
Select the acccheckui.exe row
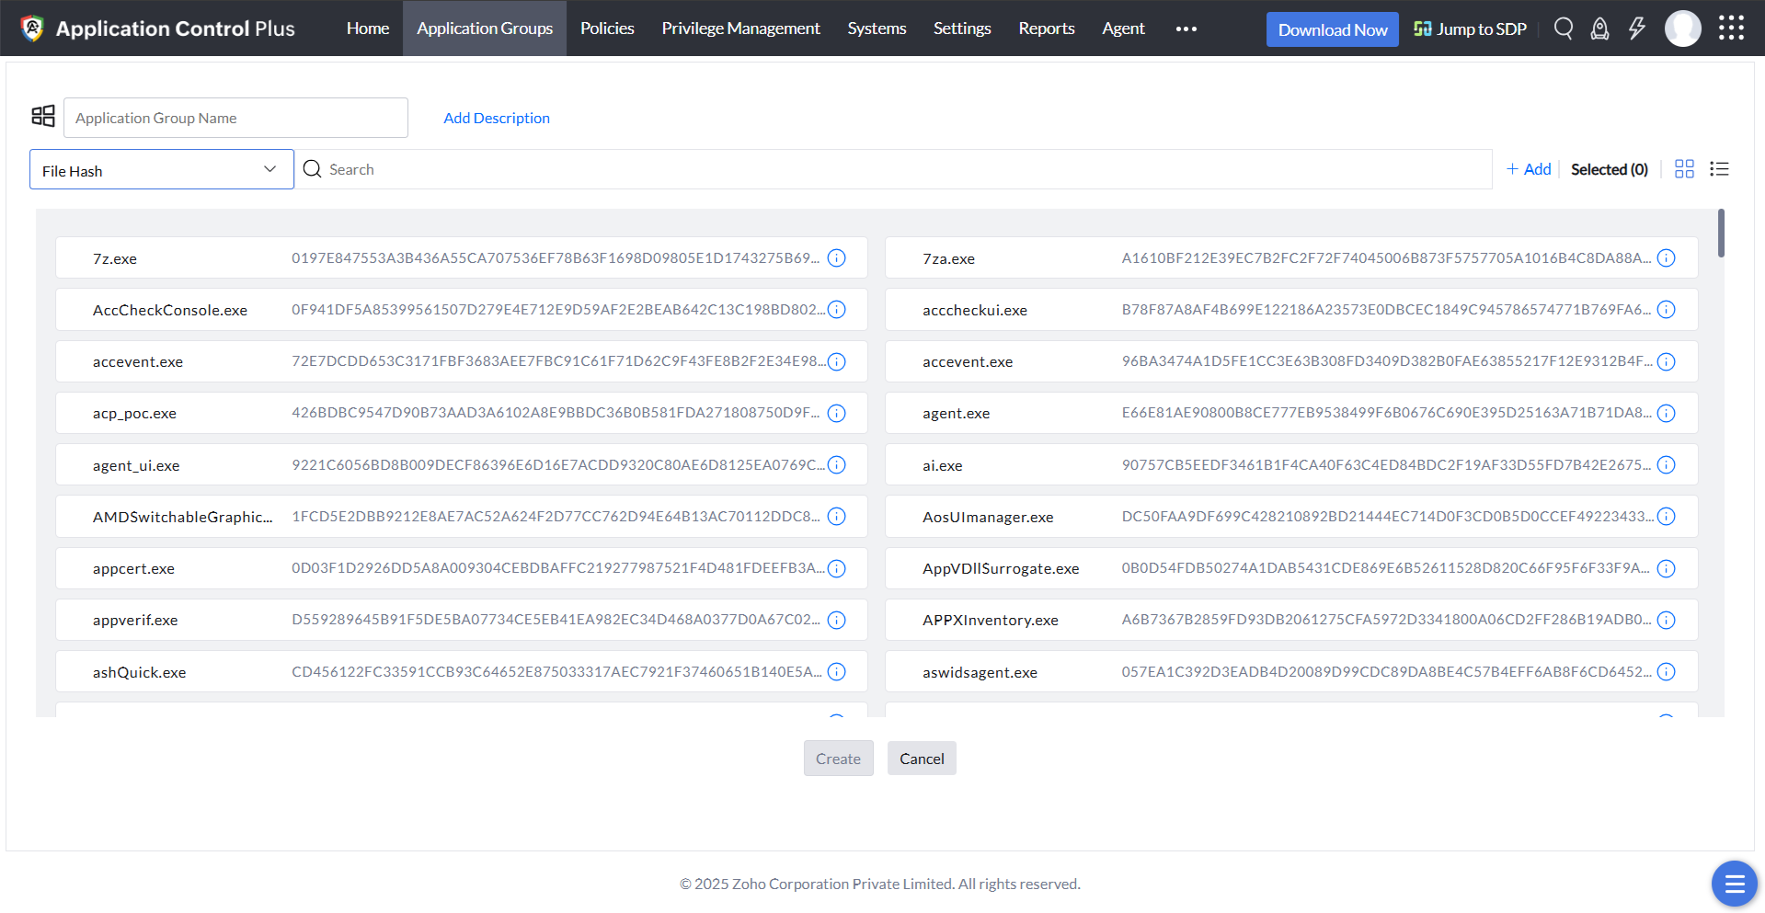1291,310
